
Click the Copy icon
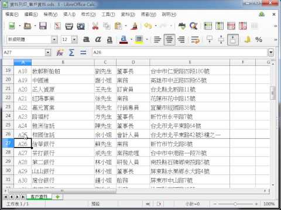[107, 26]
